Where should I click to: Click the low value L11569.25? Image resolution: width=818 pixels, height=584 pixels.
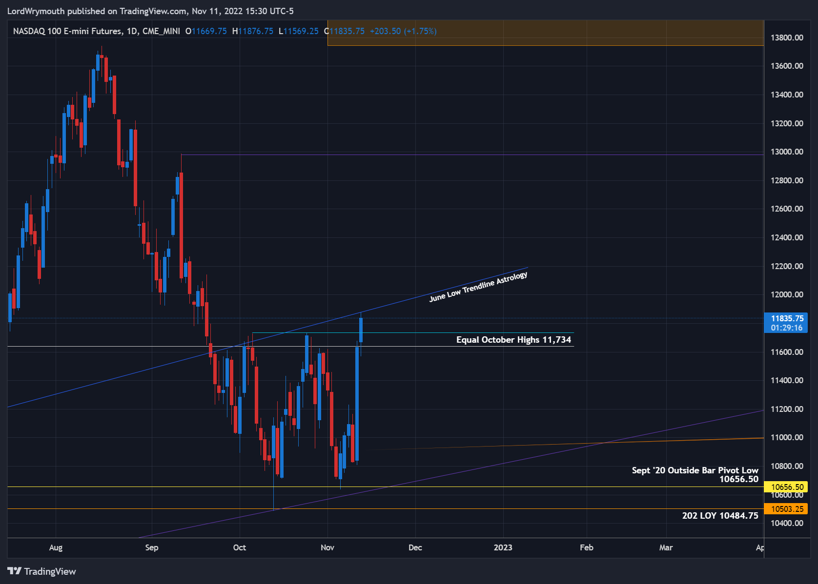tap(298, 31)
